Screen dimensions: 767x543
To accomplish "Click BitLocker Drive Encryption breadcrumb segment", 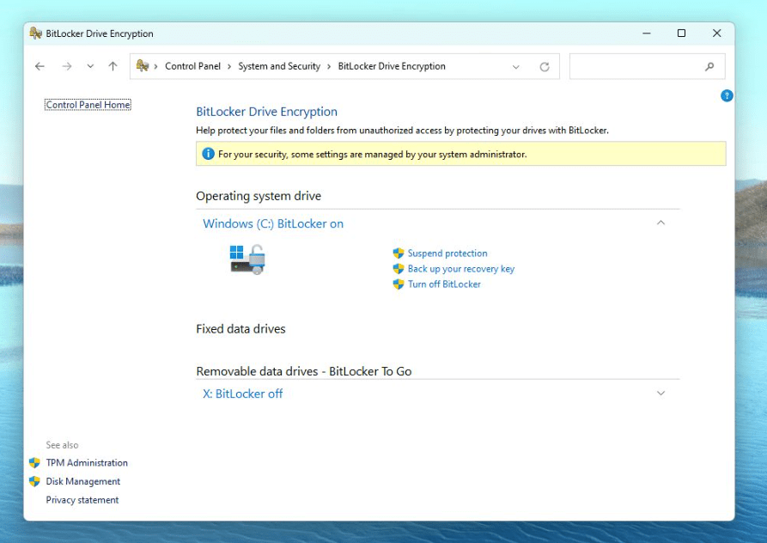I will 392,66.
